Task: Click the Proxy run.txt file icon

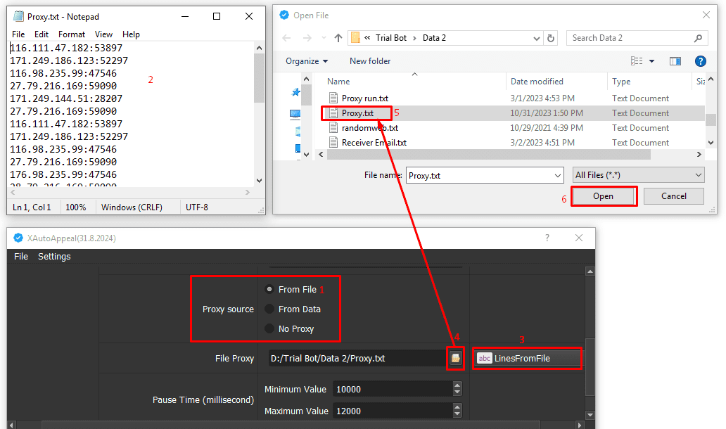Action: (333, 98)
